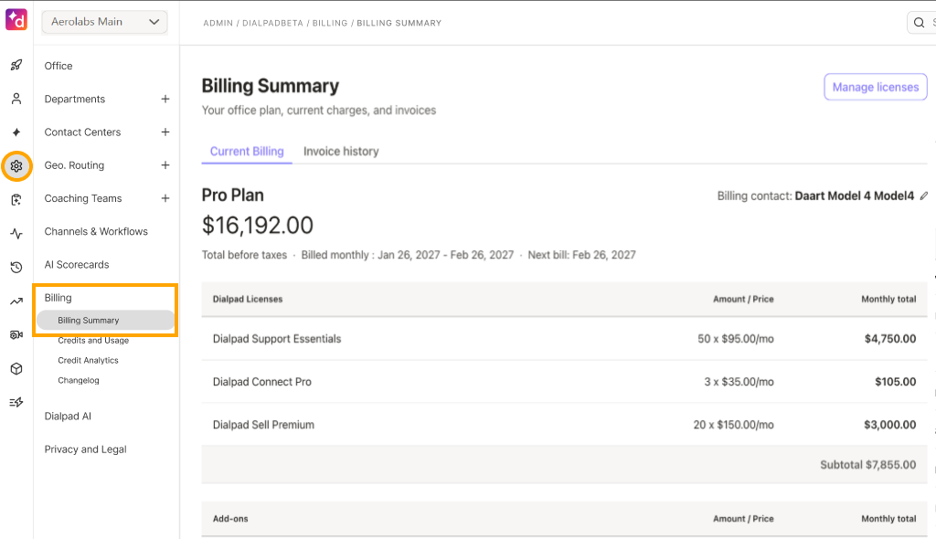936x539 pixels.
Task: Collapse the Billing menu section
Action: coord(58,297)
